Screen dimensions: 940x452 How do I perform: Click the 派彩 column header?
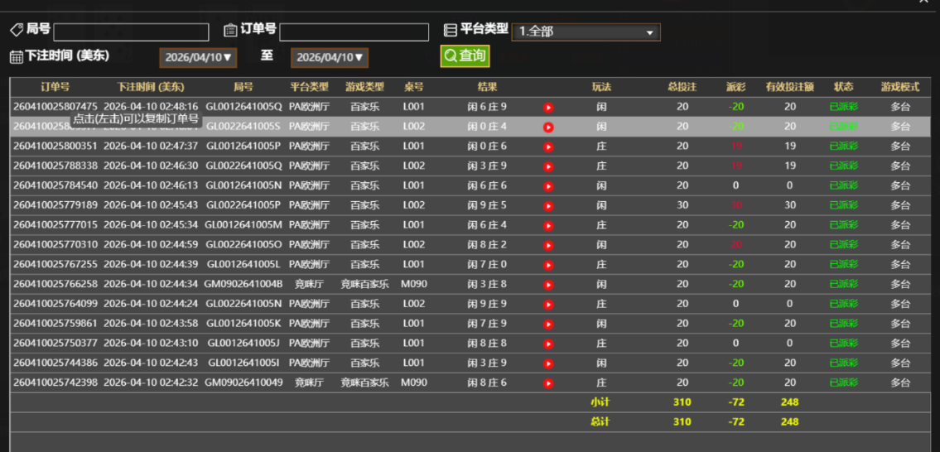click(x=735, y=86)
